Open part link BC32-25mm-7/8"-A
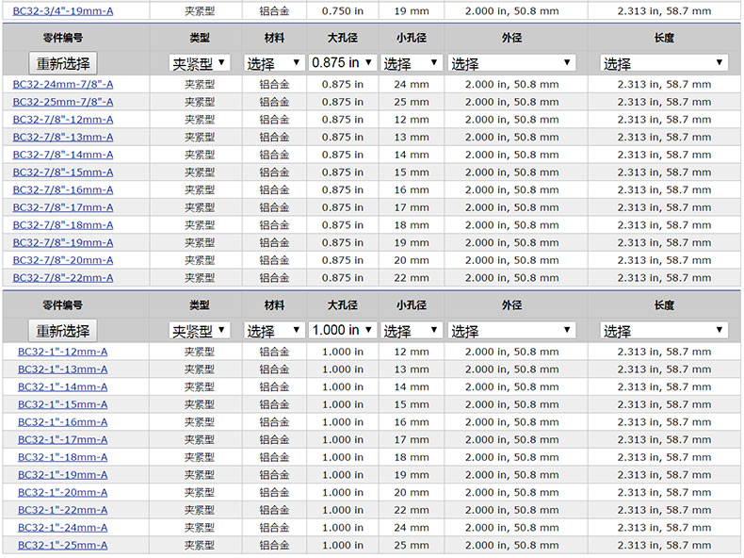The height and width of the screenshot is (558, 744). [62, 102]
